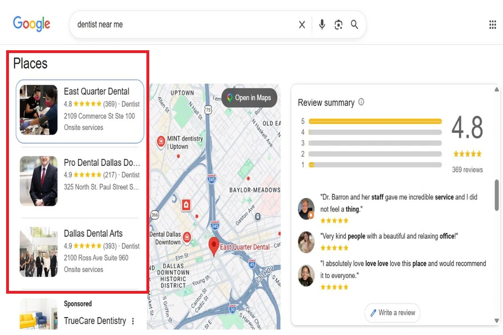Click the "Very kind people" review
Image resolution: width=503 pixels, height=335 pixels.
coord(389,236)
